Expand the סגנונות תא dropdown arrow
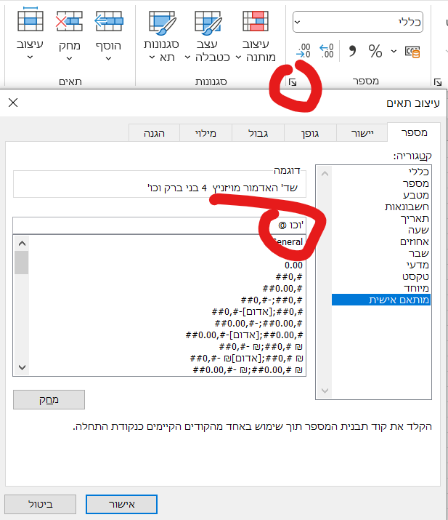 [x=152, y=57]
